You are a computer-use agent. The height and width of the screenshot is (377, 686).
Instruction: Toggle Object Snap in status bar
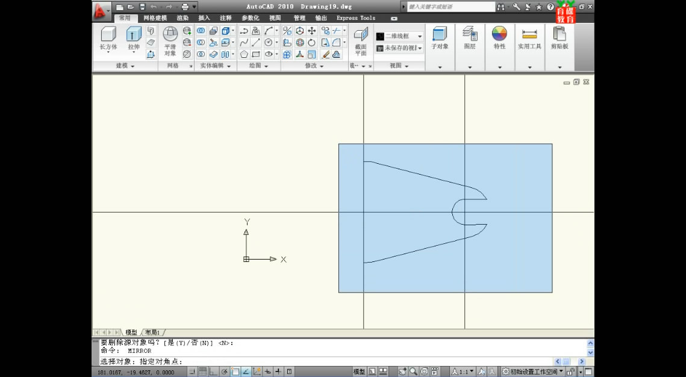235,372
